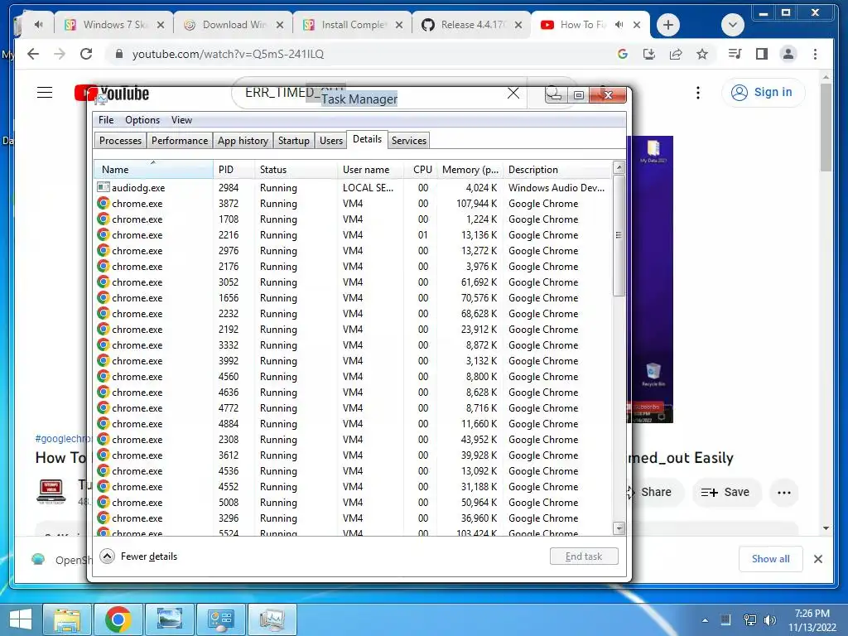Close the Release 4.4.17 GitHub tab
This screenshot has width=848, height=636.
pyautogui.click(x=518, y=25)
